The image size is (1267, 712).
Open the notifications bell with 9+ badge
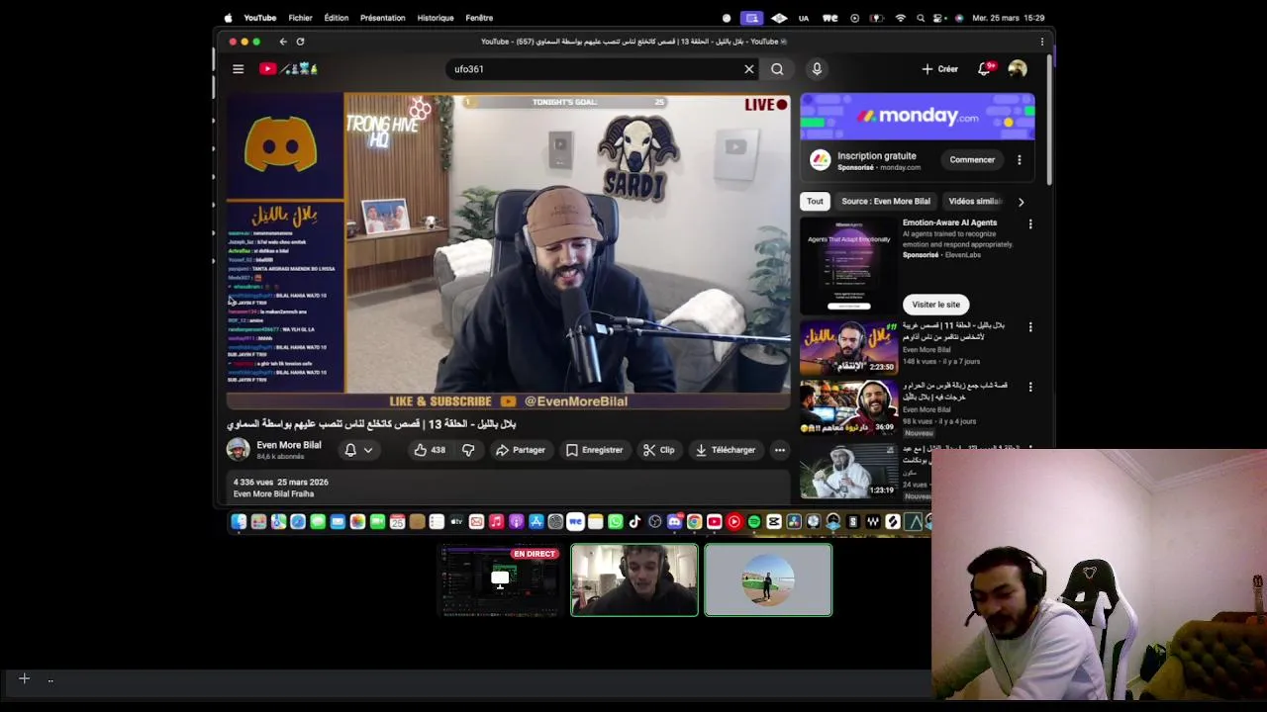(x=984, y=69)
